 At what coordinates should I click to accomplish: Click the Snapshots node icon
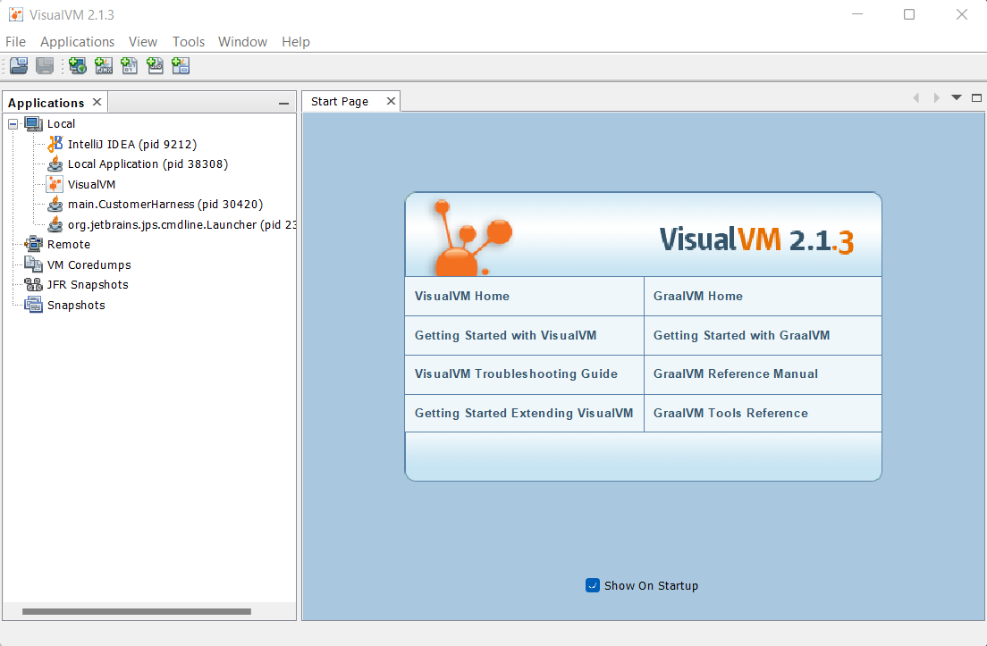(x=33, y=305)
